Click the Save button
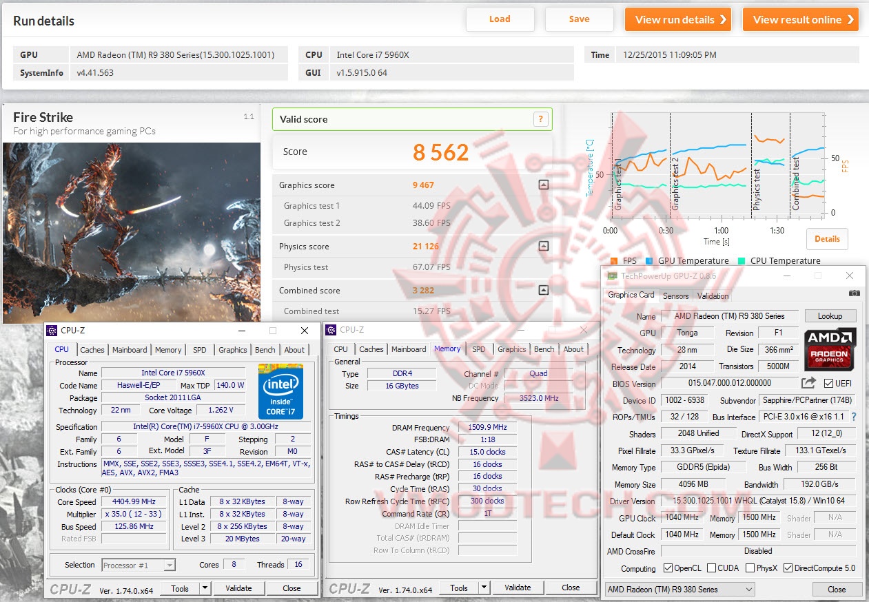 pos(579,19)
